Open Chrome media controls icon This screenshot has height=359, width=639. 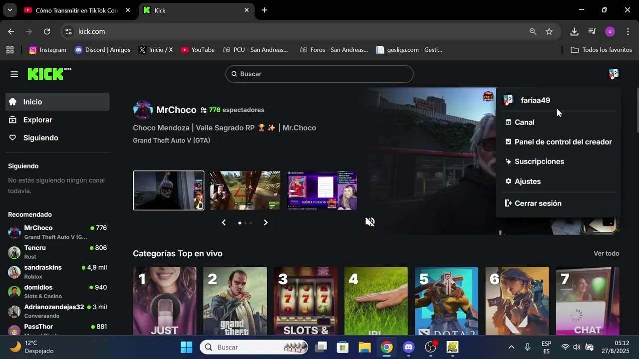pos(592,31)
